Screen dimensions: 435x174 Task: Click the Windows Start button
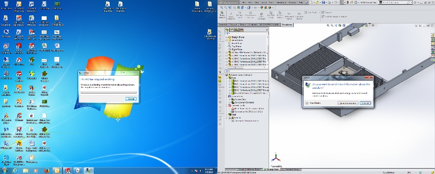[5, 170]
